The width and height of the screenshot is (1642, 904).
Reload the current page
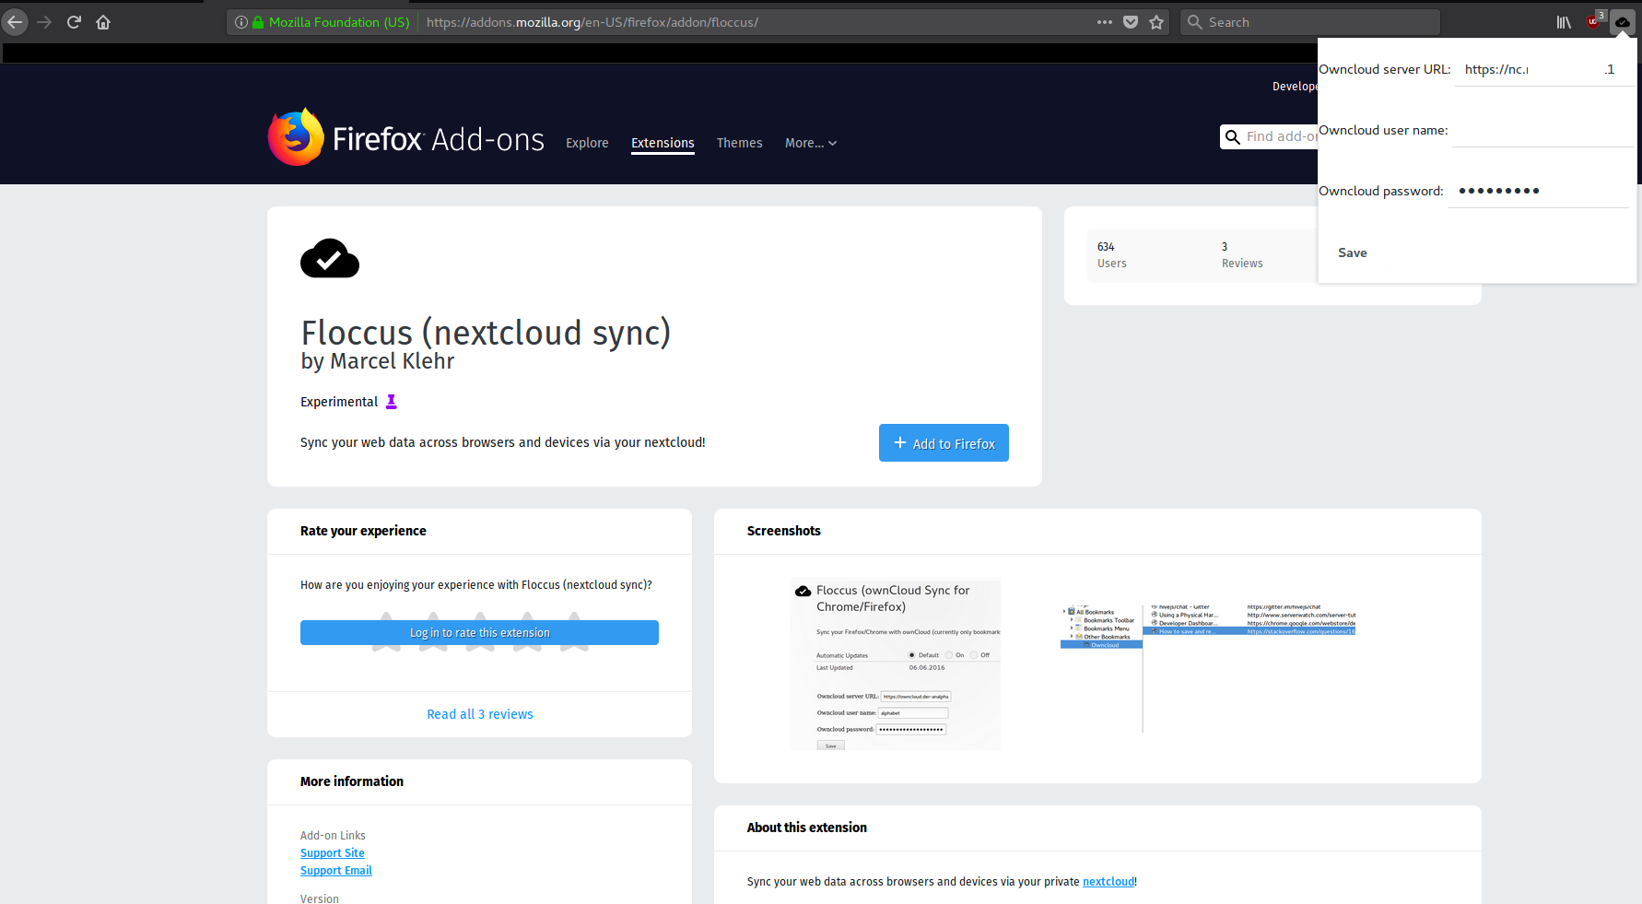[x=74, y=22]
